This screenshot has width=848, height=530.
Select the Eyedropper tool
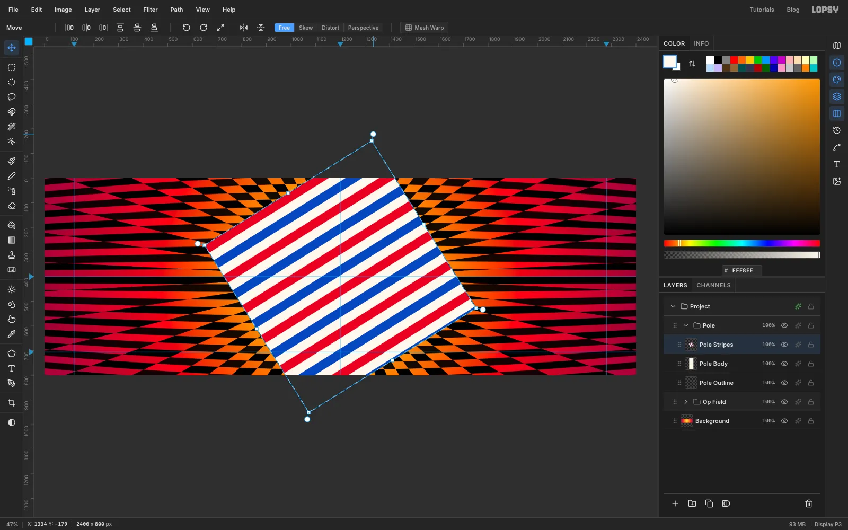click(12, 334)
